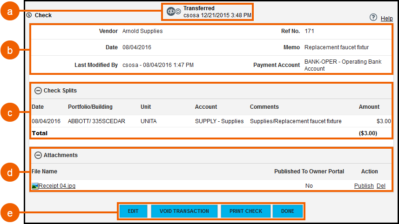
Task: Click the SUPPLY - Supplies account cell
Action: click(x=219, y=121)
